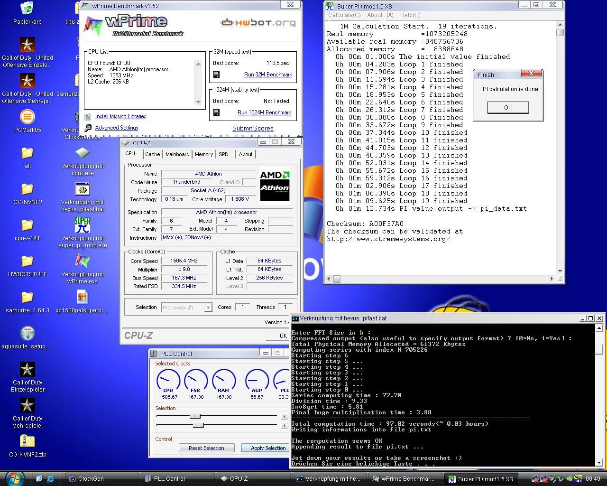The height and width of the screenshot is (486, 607).
Task: Switch to the Mainboard tab in CPU-Z
Action: [x=177, y=154]
